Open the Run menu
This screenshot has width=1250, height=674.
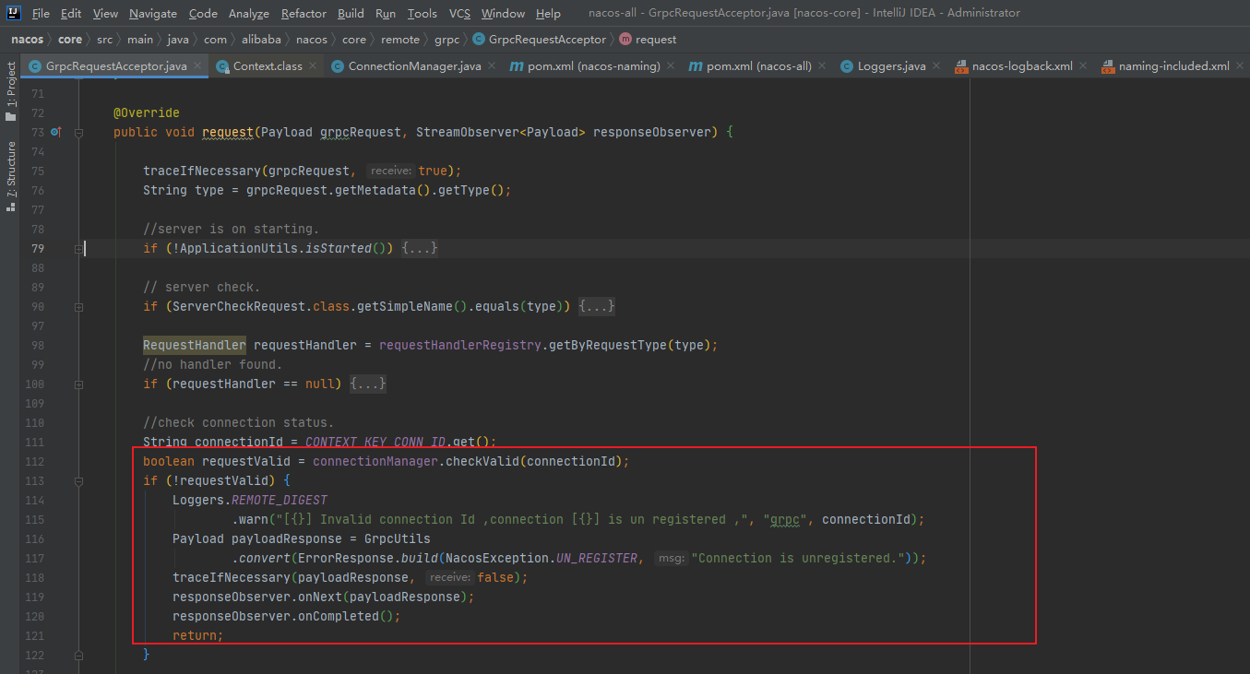click(386, 14)
